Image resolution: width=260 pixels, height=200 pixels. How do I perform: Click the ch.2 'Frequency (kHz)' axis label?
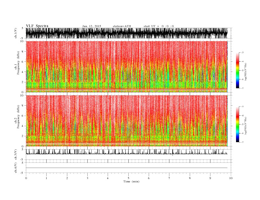(18, 117)
